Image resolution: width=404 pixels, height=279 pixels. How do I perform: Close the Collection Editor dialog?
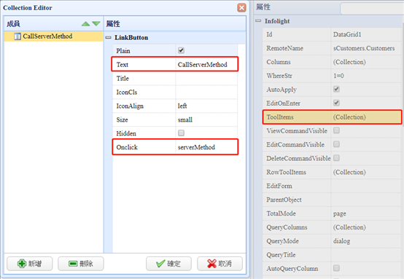click(241, 8)
